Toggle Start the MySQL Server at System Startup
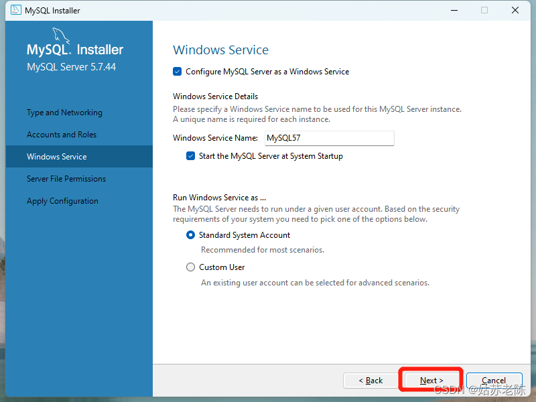 pos(190,156)
